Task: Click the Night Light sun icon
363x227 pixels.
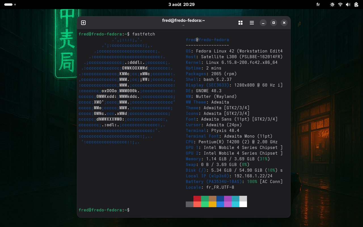Action: [332, 5]
